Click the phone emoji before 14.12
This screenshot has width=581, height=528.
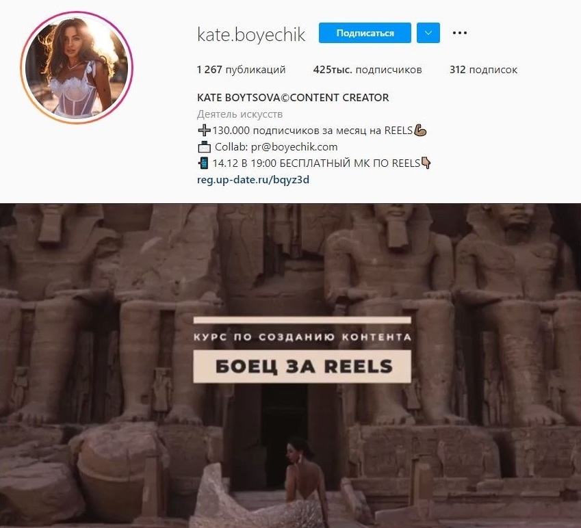[x=203, y=163]
